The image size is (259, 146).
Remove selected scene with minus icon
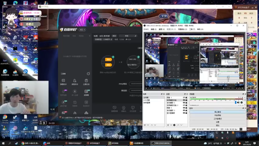click(x=148, y=125)
